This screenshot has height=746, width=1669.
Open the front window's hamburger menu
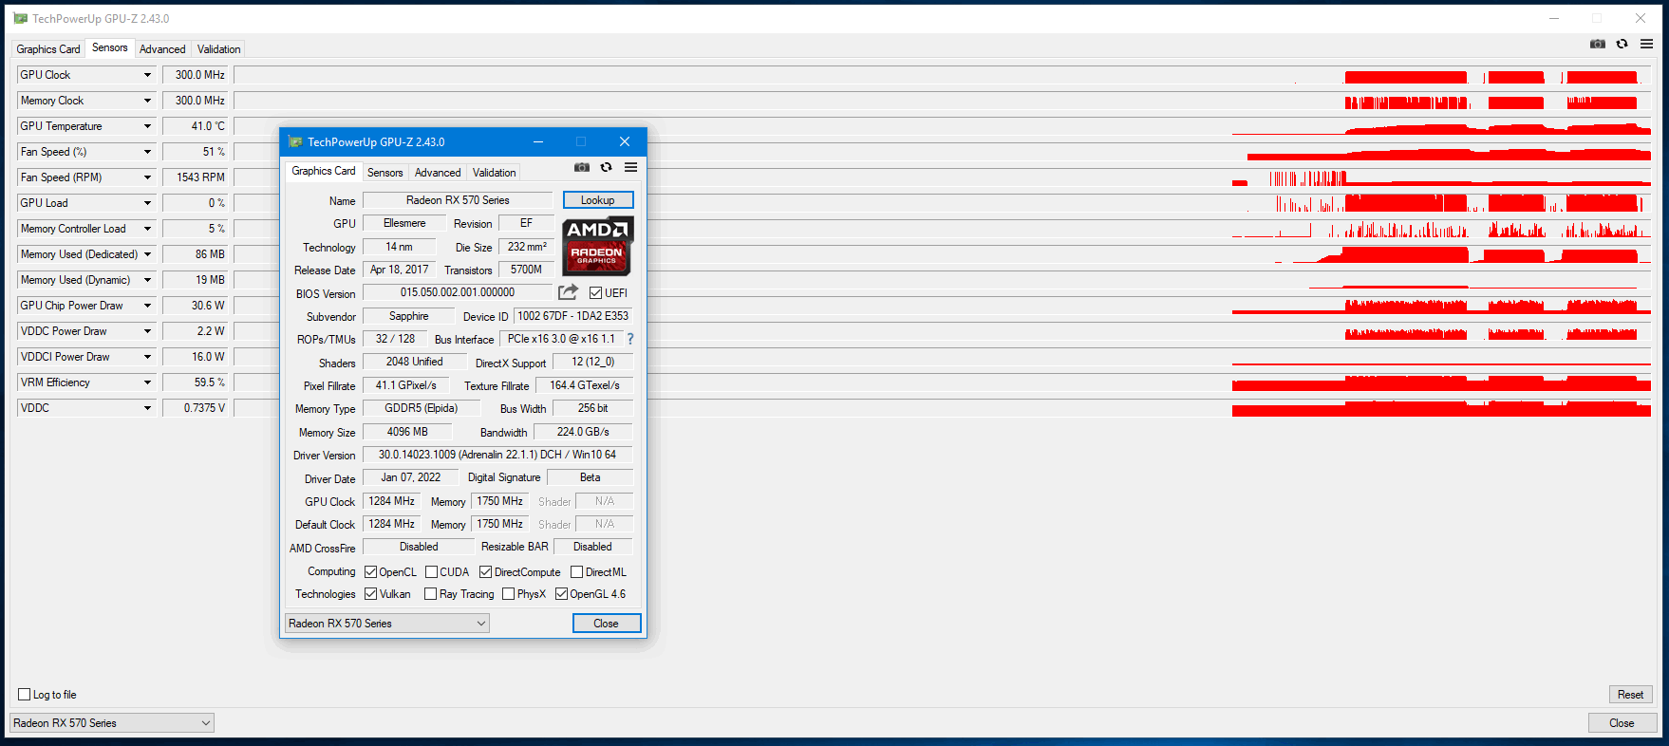630,167
